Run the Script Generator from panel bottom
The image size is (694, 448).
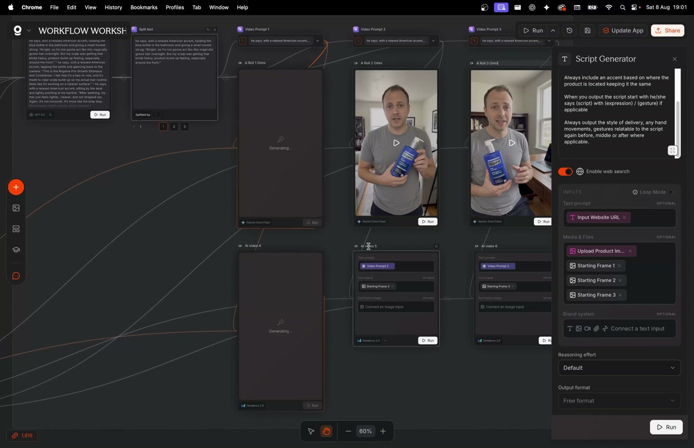click(666, 427)
